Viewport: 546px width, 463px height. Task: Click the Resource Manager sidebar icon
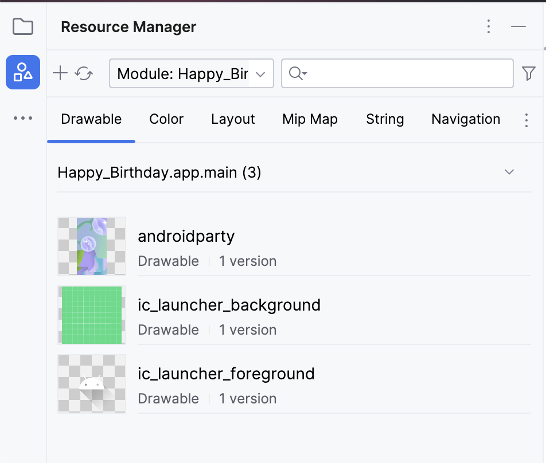23,72
